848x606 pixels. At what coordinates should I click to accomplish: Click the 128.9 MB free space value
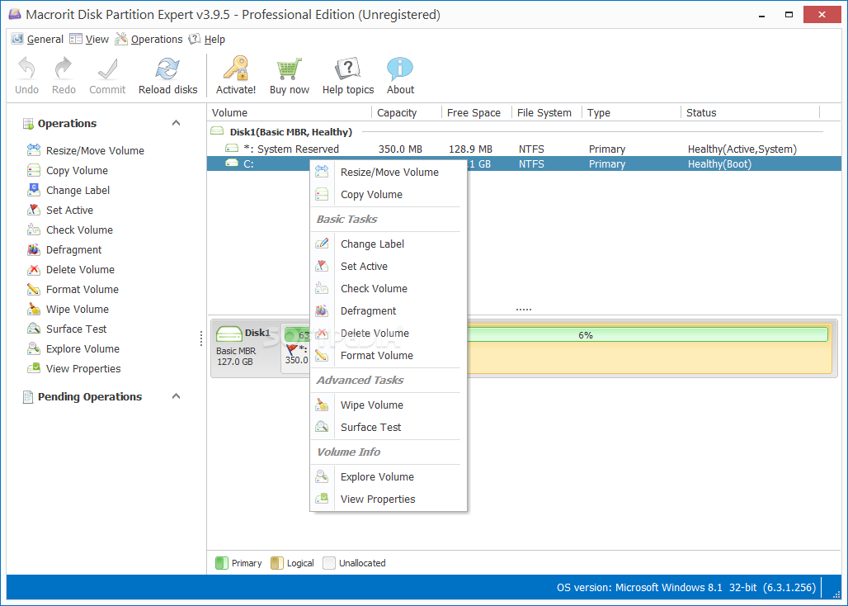[470, 149]
